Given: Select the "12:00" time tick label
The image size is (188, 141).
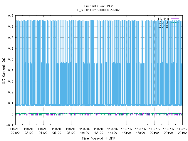Looking at the screenshot, I should pyautogui.click(x=99, y=133).
